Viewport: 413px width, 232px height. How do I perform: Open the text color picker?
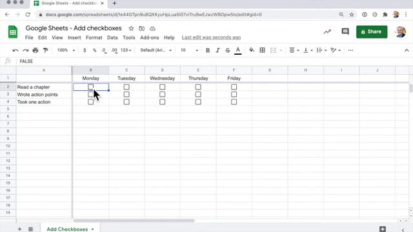238,50
